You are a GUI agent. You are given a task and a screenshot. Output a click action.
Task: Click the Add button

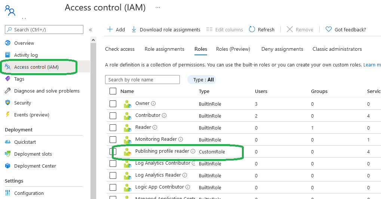click(x=116, y=29)
